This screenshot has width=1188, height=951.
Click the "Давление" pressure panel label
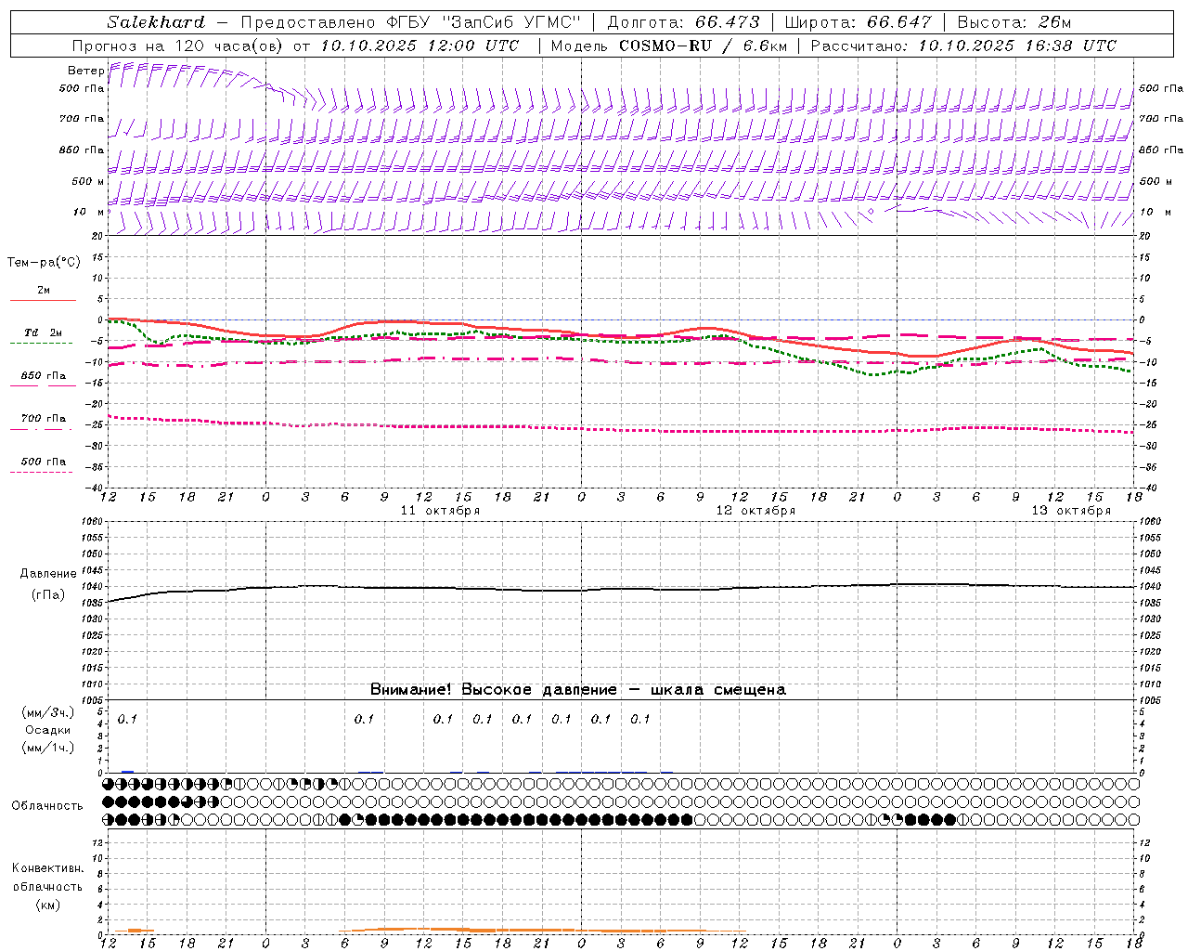(x=48, y=574)
